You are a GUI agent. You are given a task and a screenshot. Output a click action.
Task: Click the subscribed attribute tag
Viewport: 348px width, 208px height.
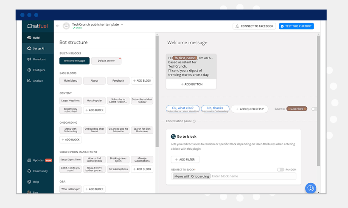pyautogui.click(x=297, y=109)
